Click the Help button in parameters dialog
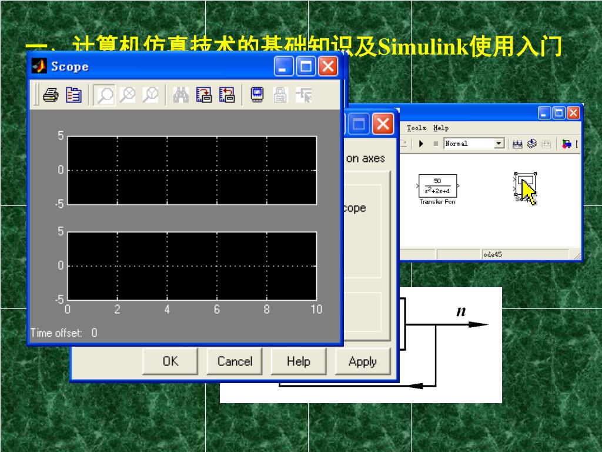 point(299,361)
